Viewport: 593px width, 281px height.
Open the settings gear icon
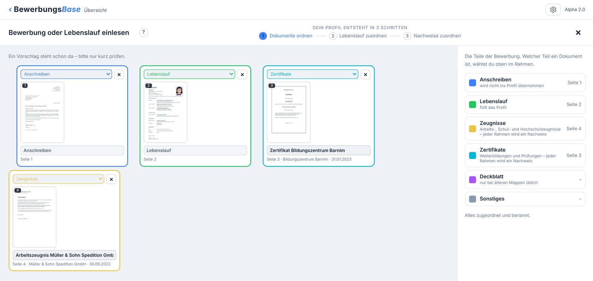coord(553,10)
